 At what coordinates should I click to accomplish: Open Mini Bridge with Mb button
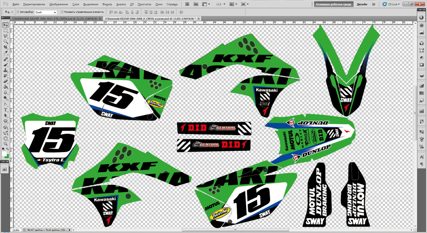[x=196, y=4]
